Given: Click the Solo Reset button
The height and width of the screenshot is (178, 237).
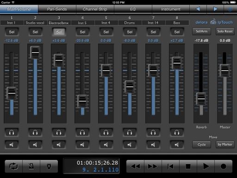Looking at the screenshot, I should pos(225,32).
